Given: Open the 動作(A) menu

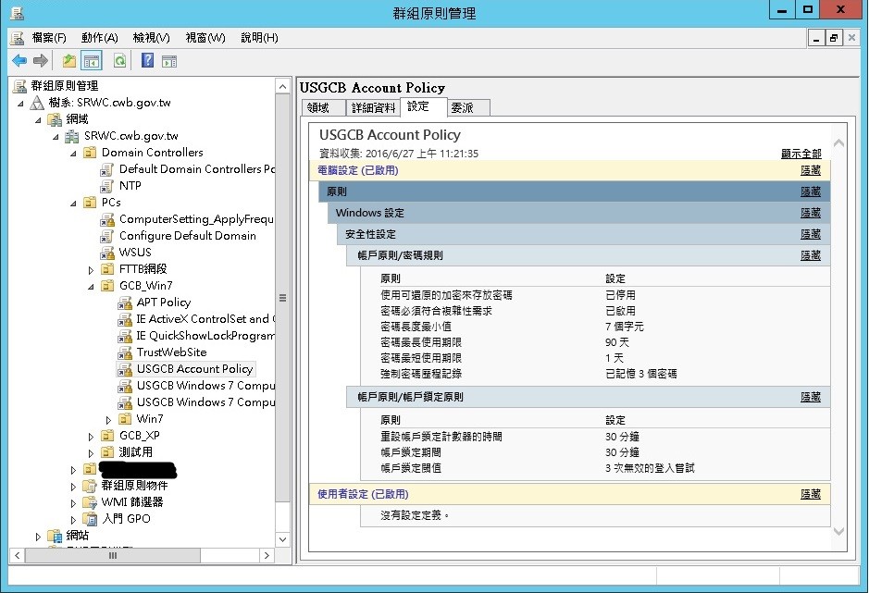Looking at the screenshot, I should 99,38.
